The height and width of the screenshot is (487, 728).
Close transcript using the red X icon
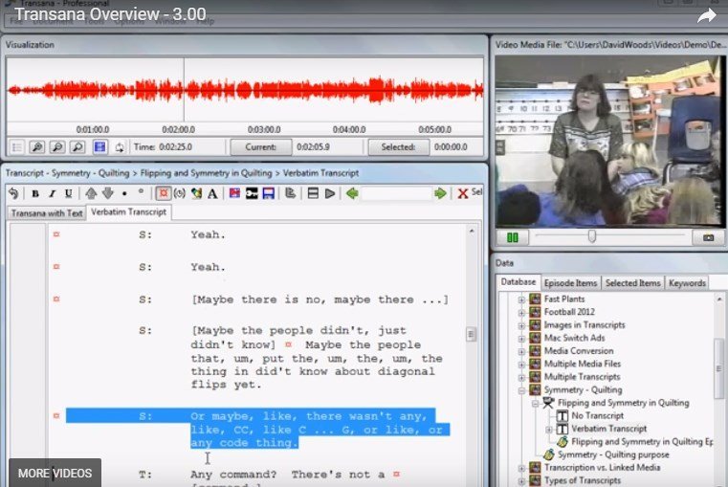[x=462, y=193]
